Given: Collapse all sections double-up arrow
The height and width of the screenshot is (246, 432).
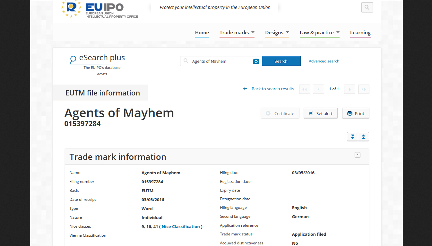Looking at the screenshot, I should [x=363, y=137].
